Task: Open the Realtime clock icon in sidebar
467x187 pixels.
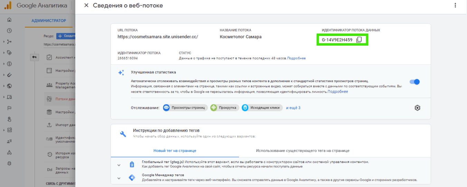Action: tap(9, 31)
